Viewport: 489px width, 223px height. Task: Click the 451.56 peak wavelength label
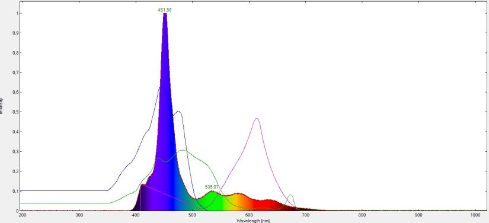165,10
